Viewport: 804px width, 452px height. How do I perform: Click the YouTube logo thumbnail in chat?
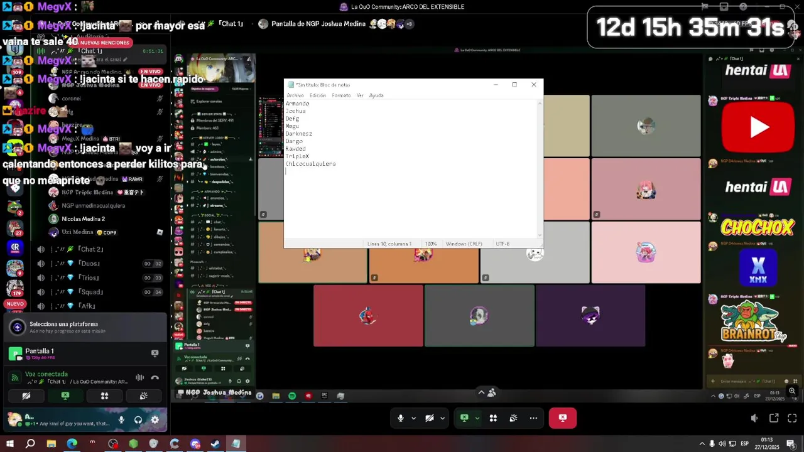tap(758, 127)
